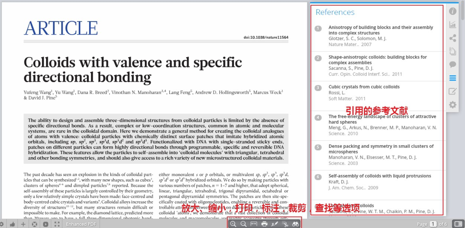Click 'Curr. Opin. Colloid Interf. Sci.. 2011' text
465x228 pixels.
coord(365,74)
